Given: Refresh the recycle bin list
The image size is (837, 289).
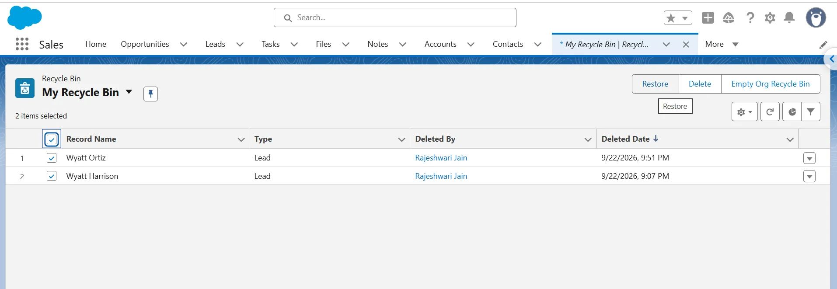Looking at the screenshot, I should coord(770,112).
